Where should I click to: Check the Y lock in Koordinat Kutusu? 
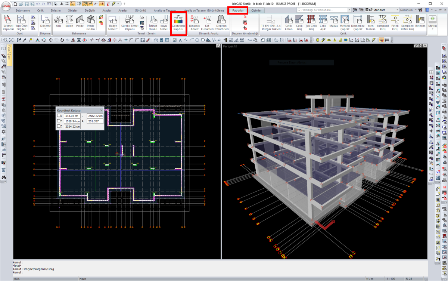tap(59, 121)
